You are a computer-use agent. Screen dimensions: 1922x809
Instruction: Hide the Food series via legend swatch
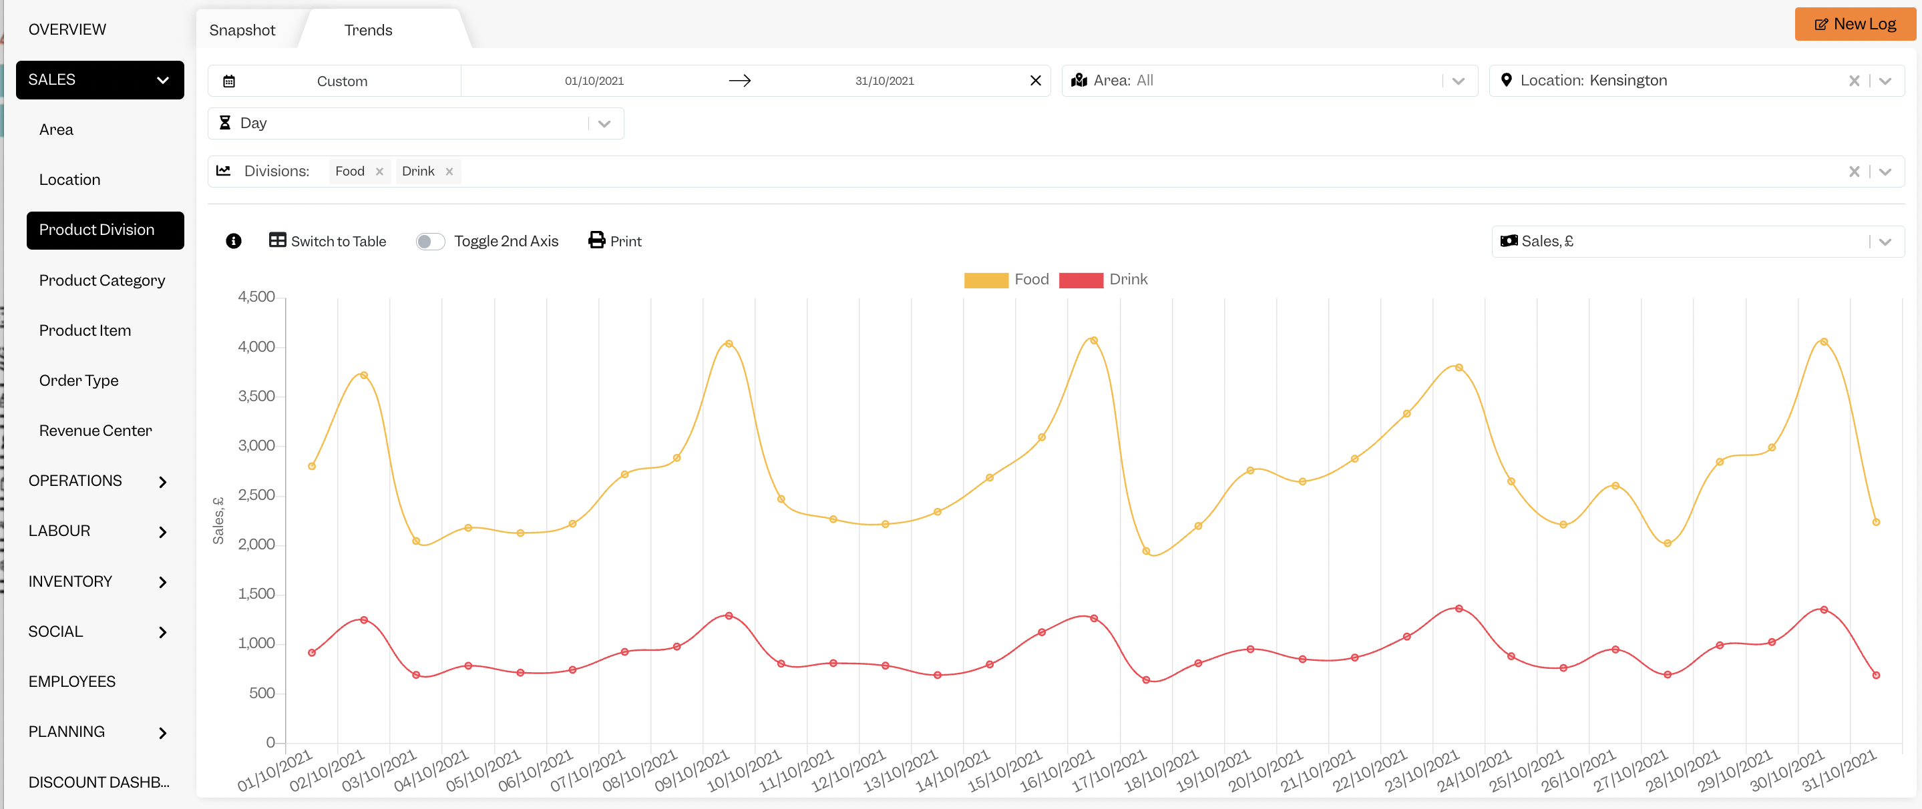986,280
